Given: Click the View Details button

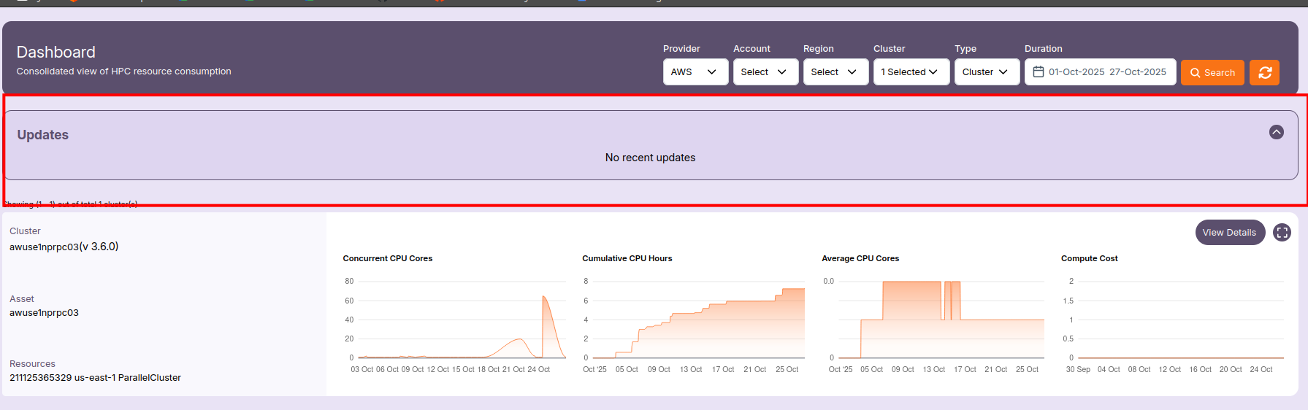Looking at the screenshot, I should point(1230,233).
